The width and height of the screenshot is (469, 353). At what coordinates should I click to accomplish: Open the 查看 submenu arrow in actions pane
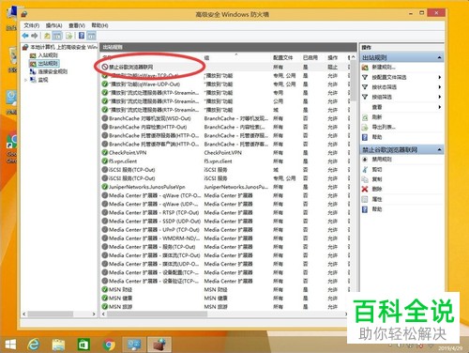(439, 107)
